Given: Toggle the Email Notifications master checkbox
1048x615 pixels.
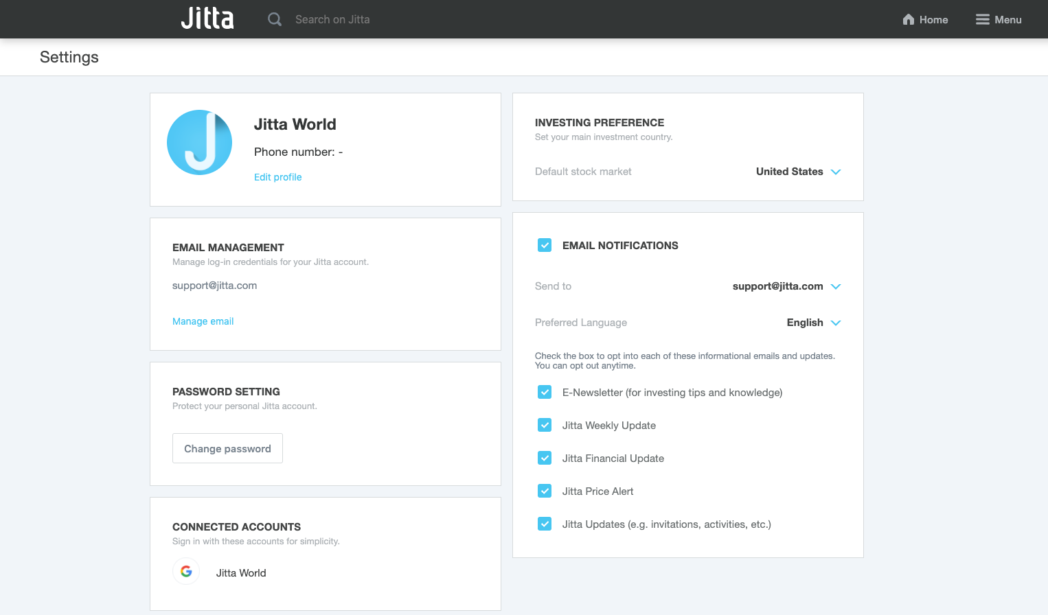Looking at the screenshot, I should [545, 245].
